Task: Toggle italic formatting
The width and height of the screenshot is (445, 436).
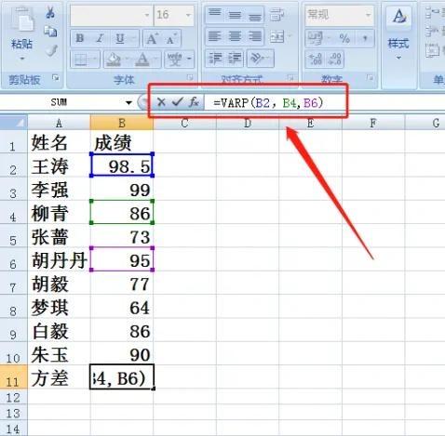Action: coord(100,38)
